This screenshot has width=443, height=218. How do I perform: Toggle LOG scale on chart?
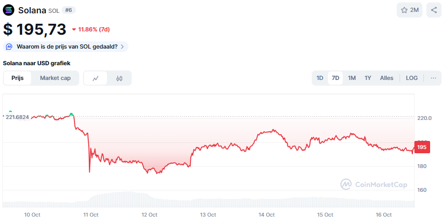(x=411, y=78)
